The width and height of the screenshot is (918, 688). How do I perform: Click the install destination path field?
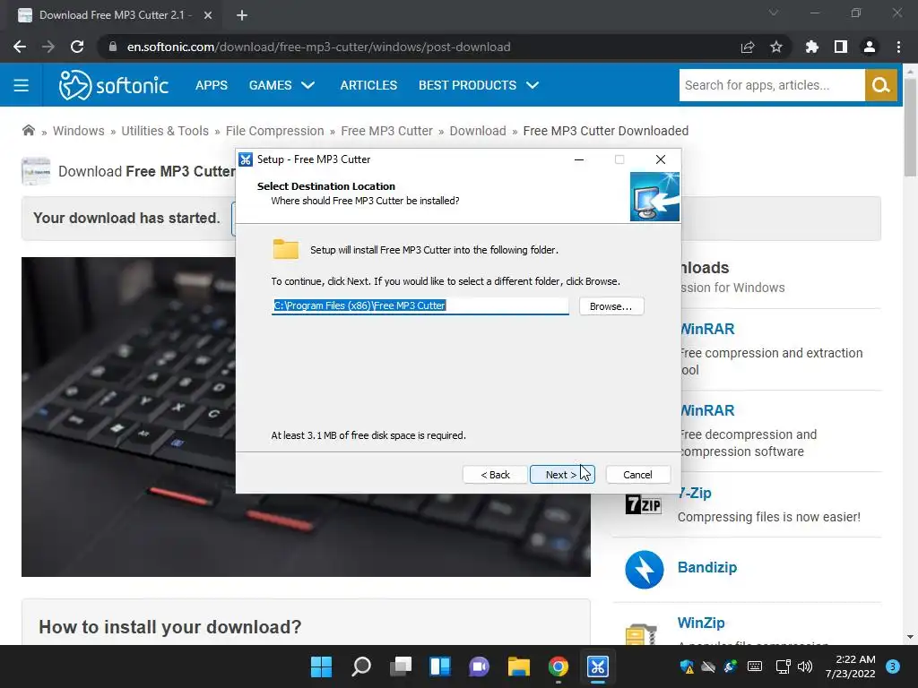pos(420,305)
